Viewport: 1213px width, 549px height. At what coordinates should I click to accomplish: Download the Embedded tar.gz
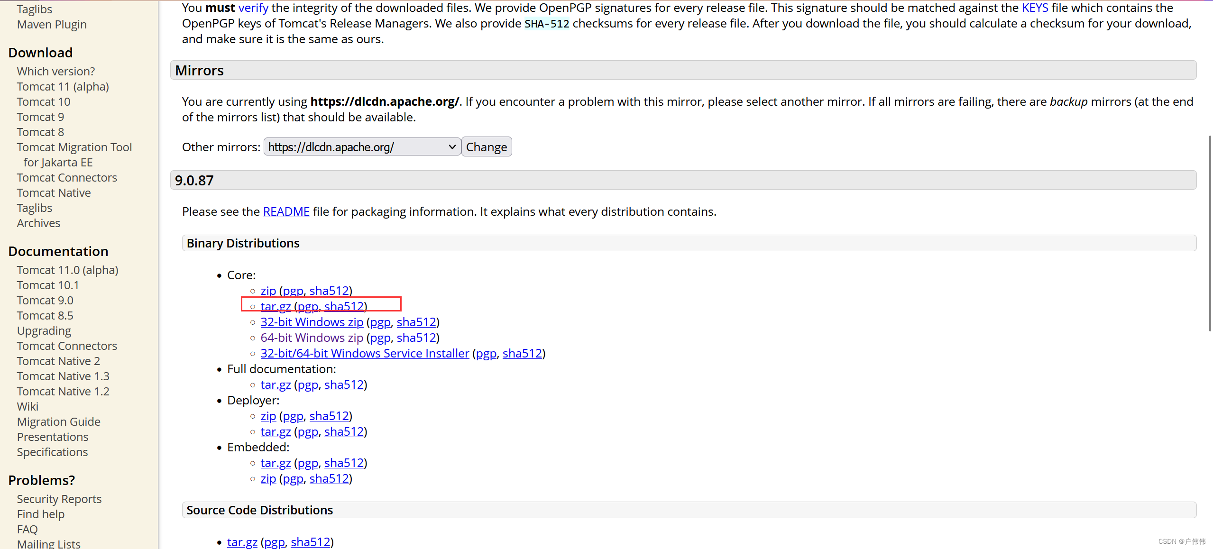[276, 463]
